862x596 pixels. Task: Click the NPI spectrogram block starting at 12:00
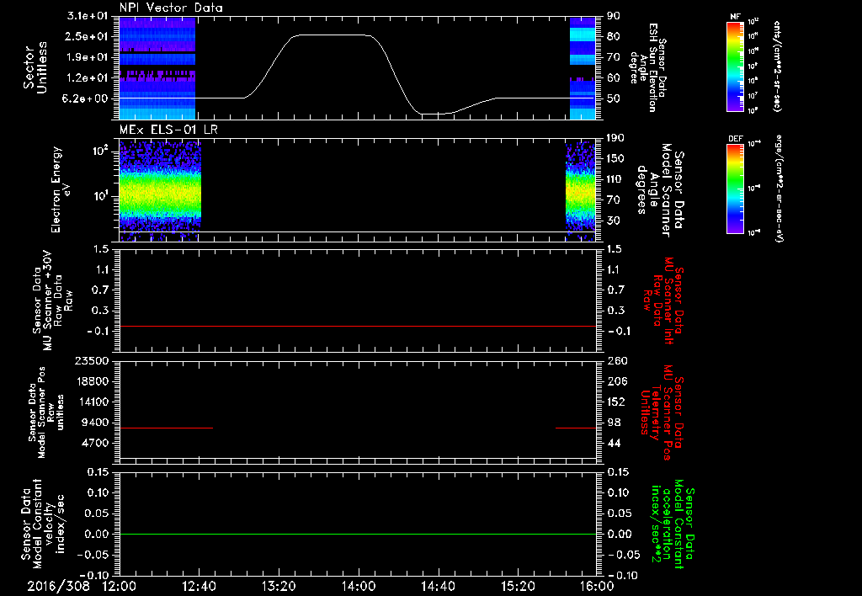pyautogui.click(x=157, y=67)
